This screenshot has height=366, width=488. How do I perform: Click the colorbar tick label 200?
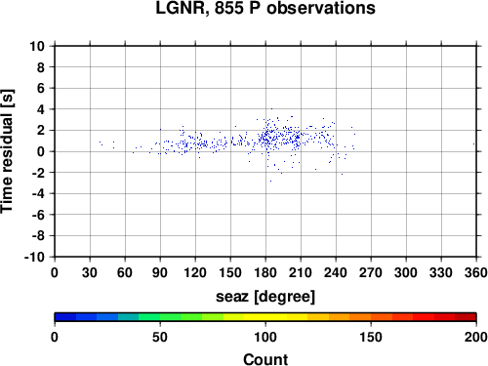tap(476, 337)
